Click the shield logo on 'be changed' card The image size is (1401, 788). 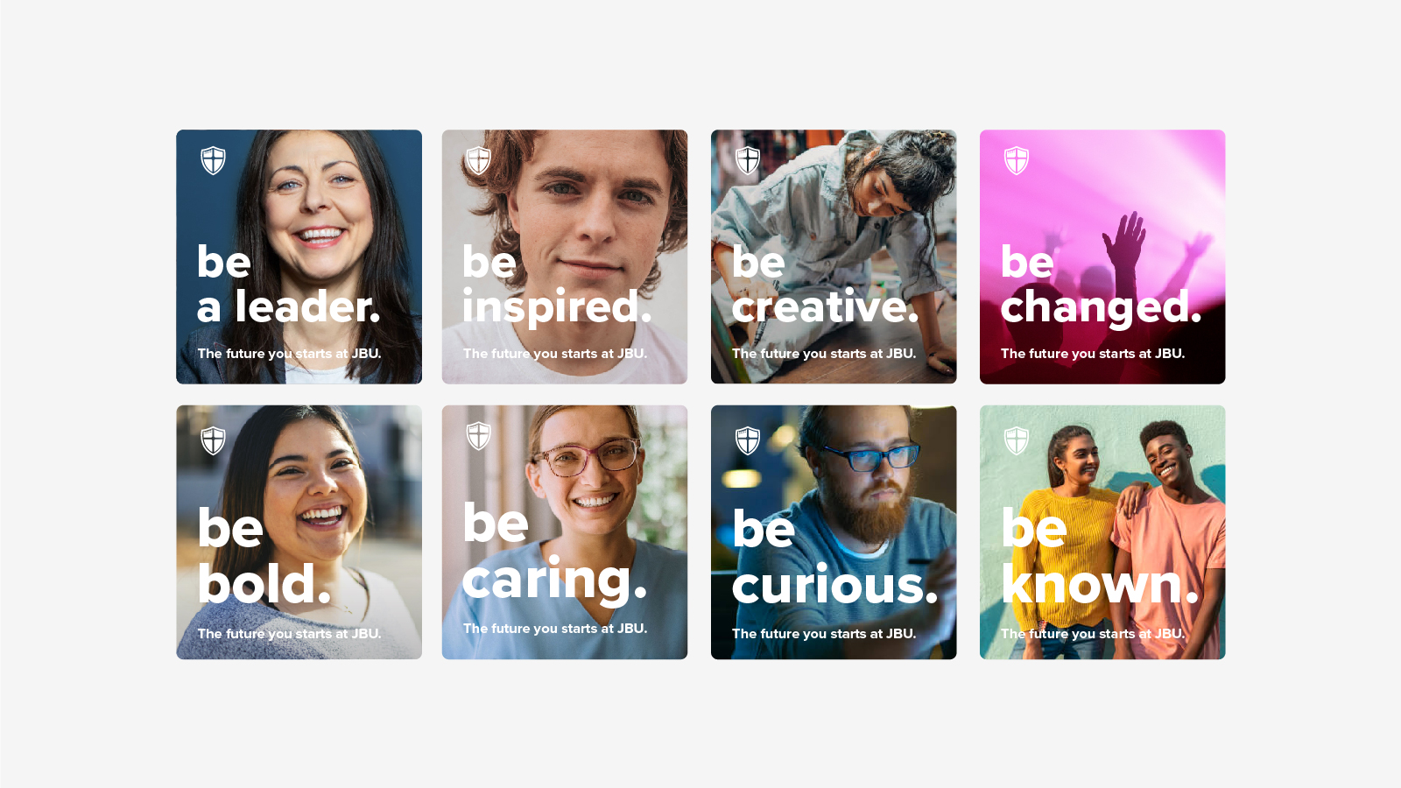coord(1017,160)
